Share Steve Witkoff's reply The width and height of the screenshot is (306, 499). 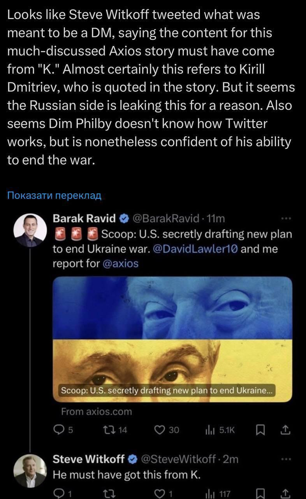(285, 494)
